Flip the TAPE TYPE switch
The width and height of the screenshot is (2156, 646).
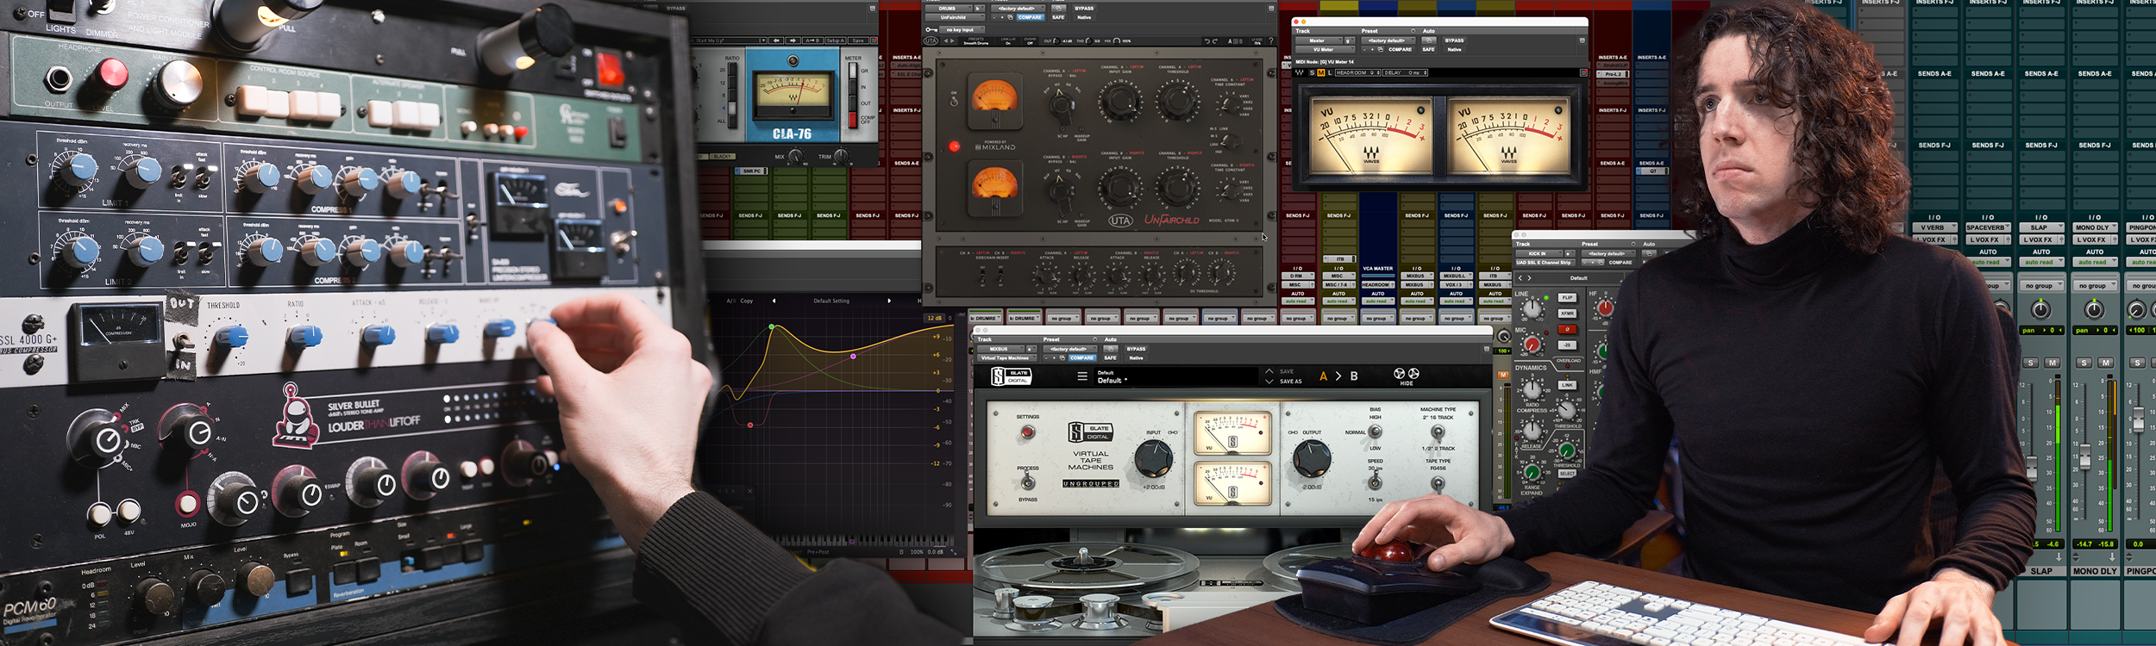click(1438, 483)
